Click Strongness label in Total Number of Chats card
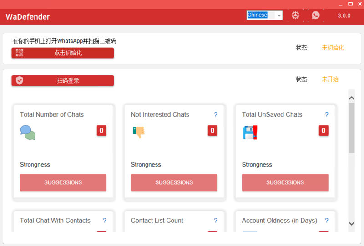This screenshot has width=364, height=246. pyautogui.click(x=35, y=165)
